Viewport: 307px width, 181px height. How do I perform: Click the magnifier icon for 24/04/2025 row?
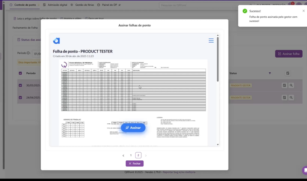pyautogui.click(x=291, y=97)
